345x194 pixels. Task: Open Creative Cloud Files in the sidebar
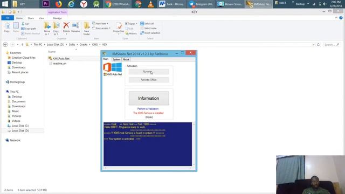click(24, 58)
